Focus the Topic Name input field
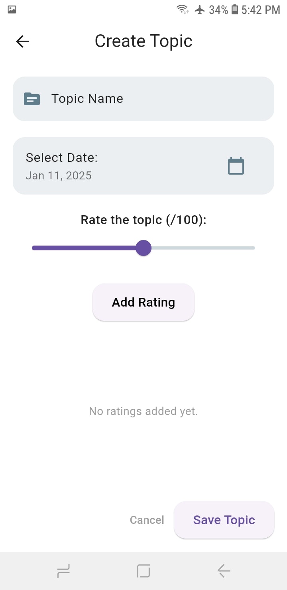 point(143,99)
